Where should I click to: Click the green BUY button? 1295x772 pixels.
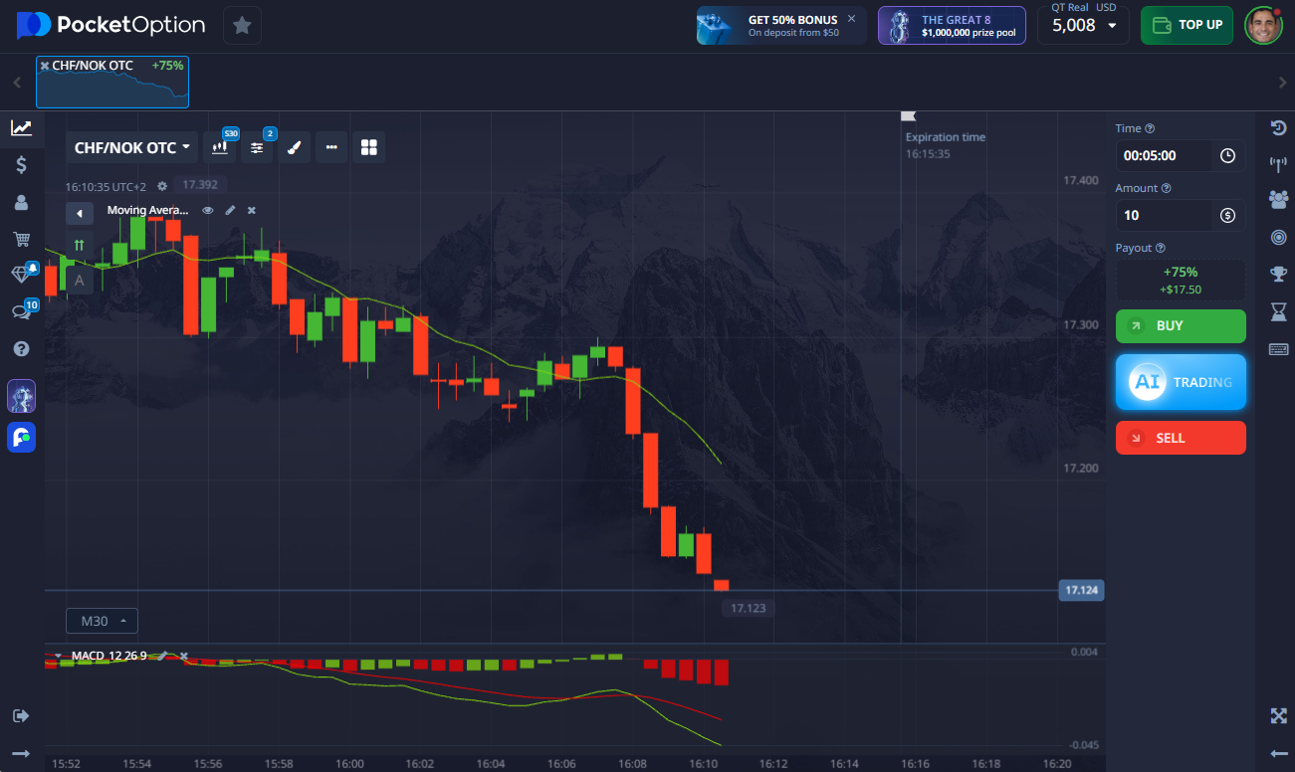(x=1181, y=326)
